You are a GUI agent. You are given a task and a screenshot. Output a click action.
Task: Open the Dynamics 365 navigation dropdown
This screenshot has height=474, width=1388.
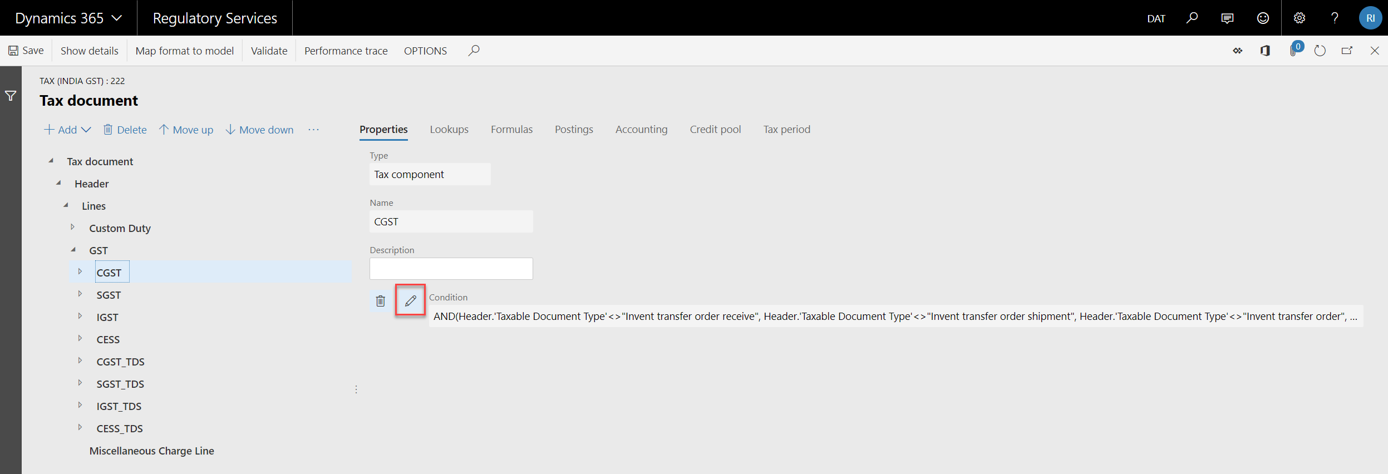(x=68, y=18)
